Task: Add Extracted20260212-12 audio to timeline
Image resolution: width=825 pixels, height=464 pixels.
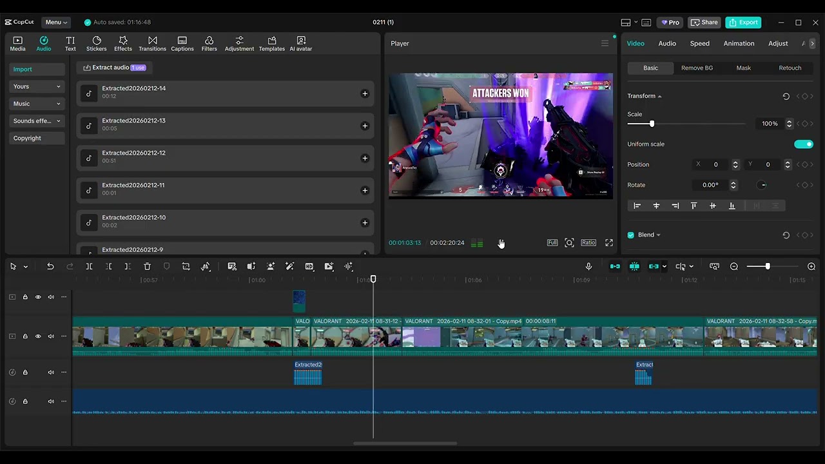Action: [x=365, y=158]
